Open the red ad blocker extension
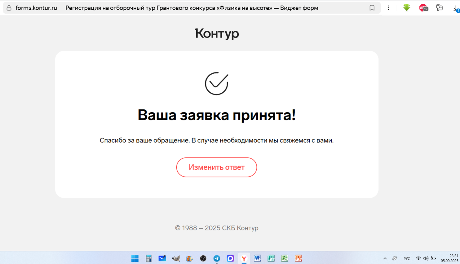This screenshot has height=264, width=460. click(423, 8)
